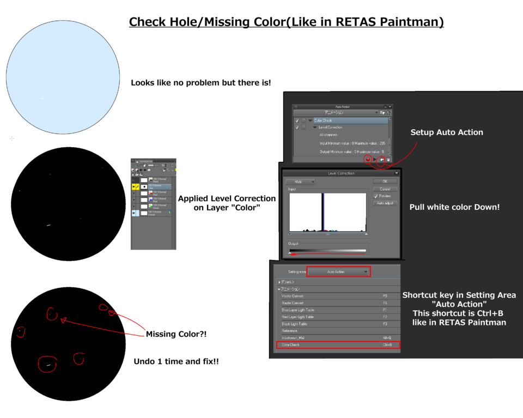Click the add auto action icon

pyautogui.click(x=382, y=159)
